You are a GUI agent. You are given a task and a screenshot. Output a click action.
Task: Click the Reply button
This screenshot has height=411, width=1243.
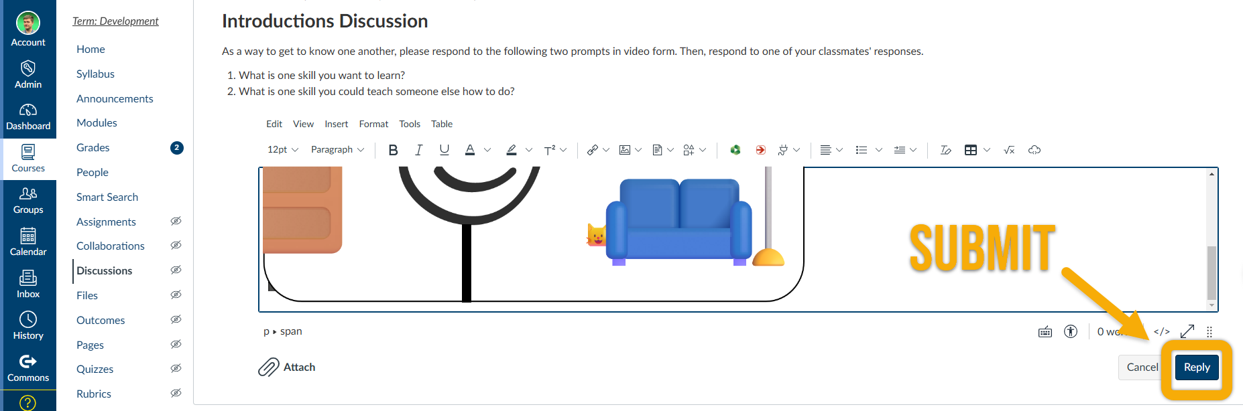tap(1197, 367)
